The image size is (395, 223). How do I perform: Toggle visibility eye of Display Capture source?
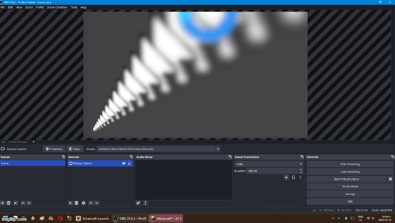click(123, 163)
